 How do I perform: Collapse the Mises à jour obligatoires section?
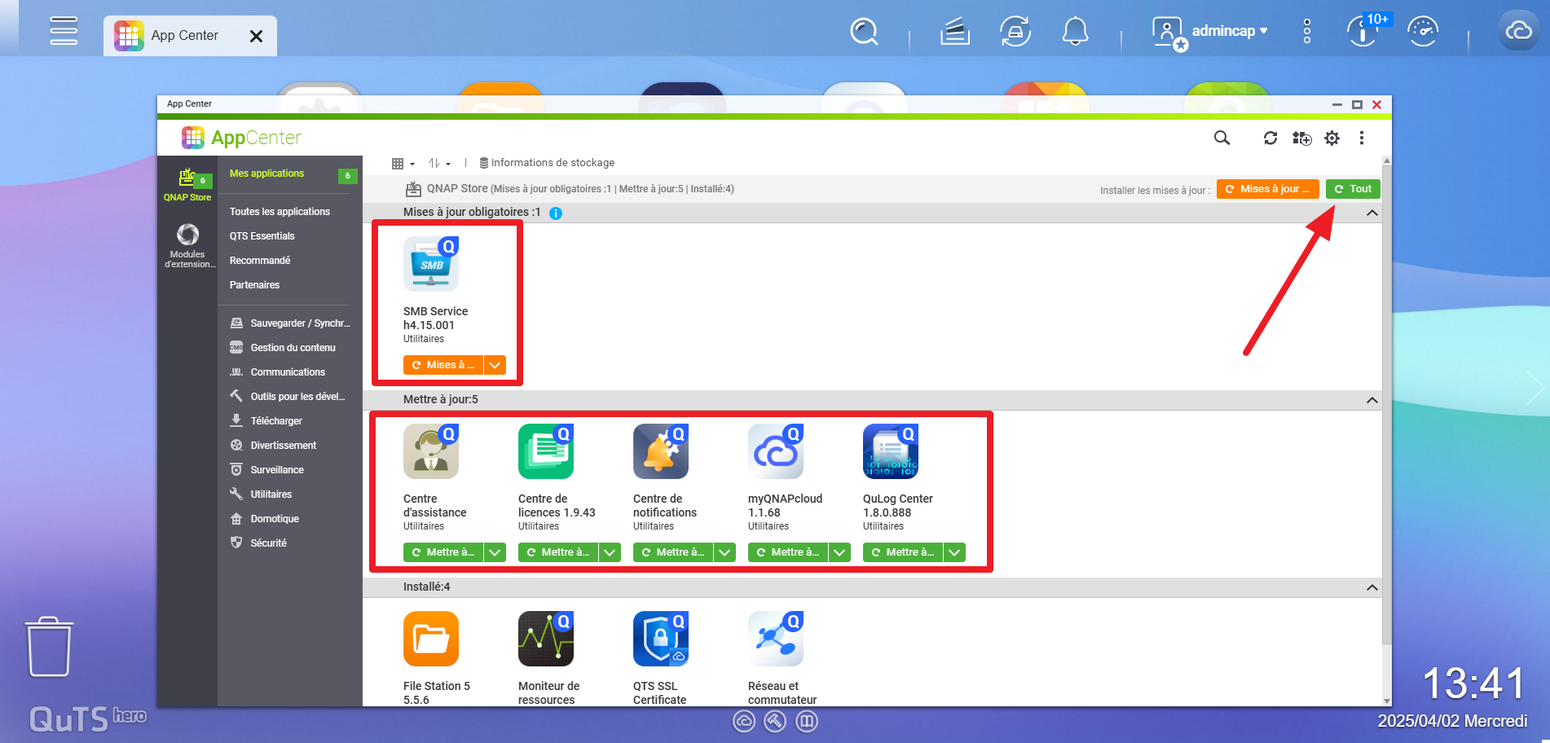pyautogui.click(x=1372, y=213)
